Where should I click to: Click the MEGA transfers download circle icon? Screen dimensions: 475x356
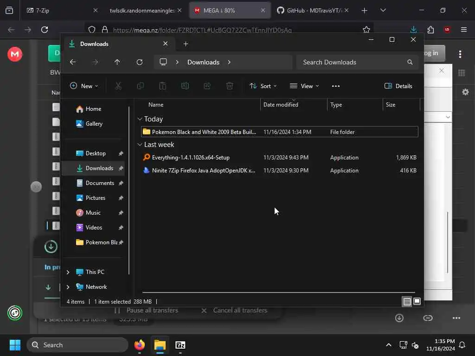pos(51,247)
